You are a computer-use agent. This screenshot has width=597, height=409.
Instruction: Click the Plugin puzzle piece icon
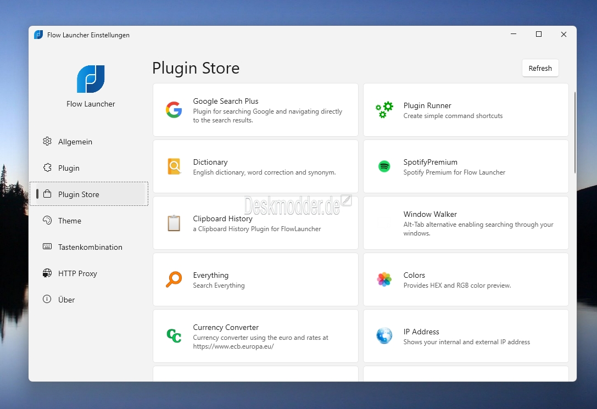coord(47,168)
